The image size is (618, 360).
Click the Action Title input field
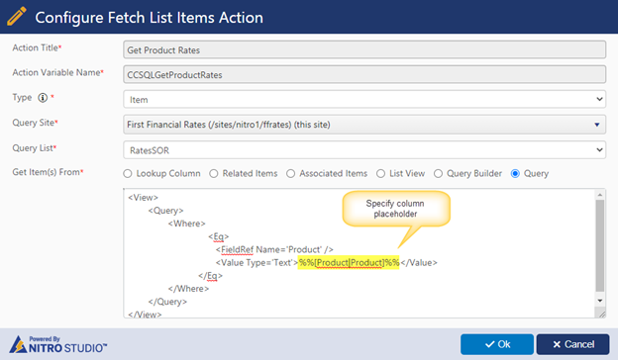(x=364, y=50)
